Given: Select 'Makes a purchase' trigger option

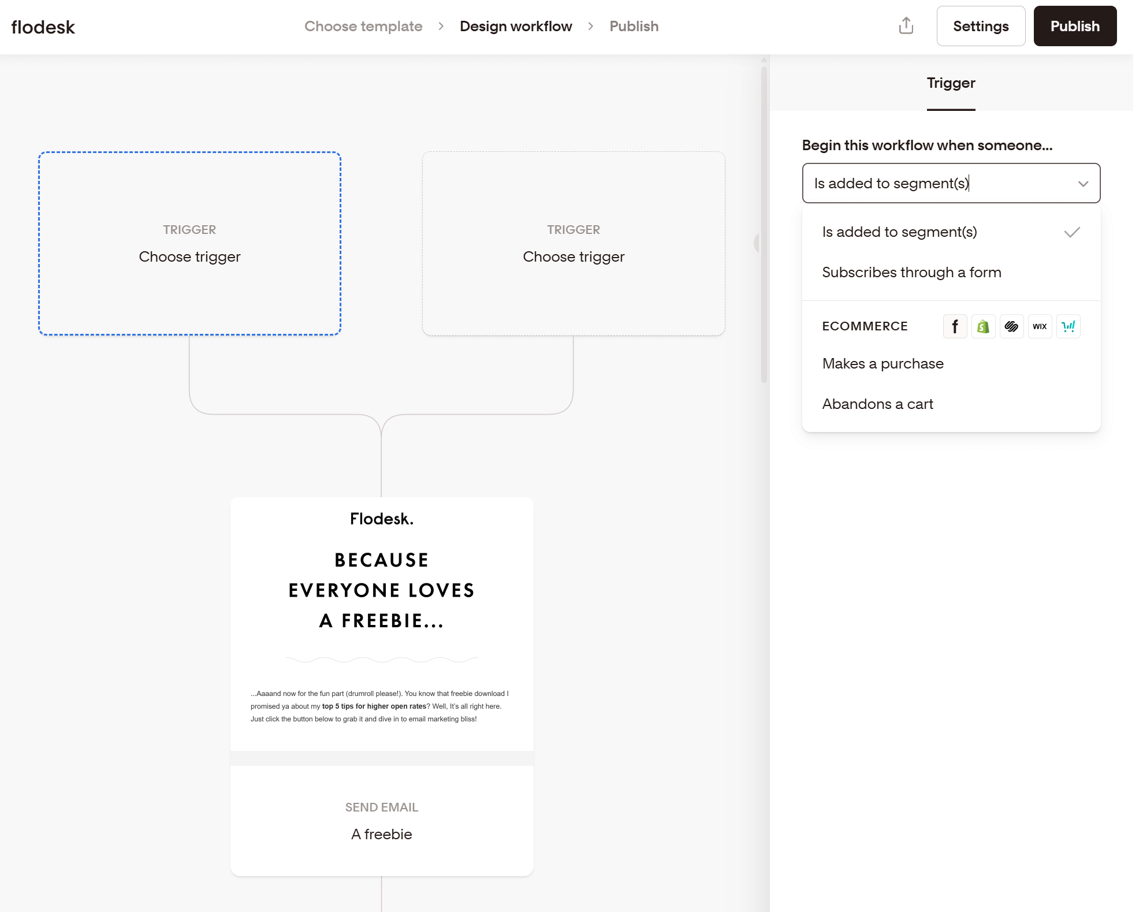Looking at the screenshot, I should [883, 364].
